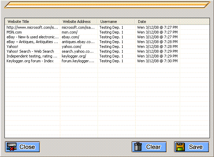Sort by Username column header

tap(116, 22)
